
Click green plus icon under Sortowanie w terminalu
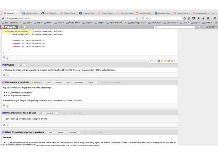point(4,105)
